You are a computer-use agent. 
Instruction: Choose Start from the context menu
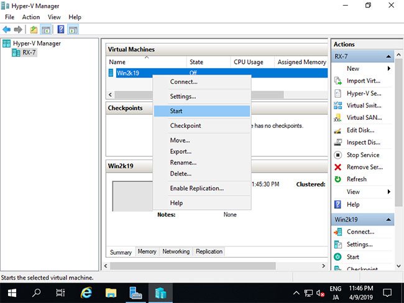(202, 111)
